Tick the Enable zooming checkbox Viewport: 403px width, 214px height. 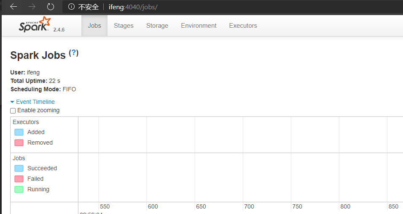point(13,111)
